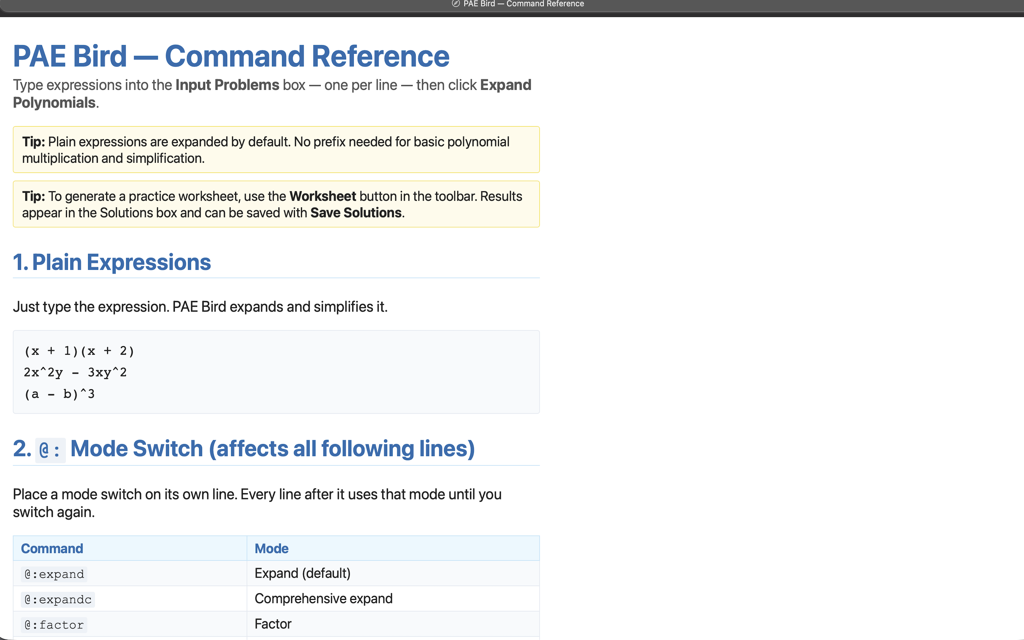
Task: Click the 'PAE Bird — Command Reference' main heading
Action: click(231, 56)
